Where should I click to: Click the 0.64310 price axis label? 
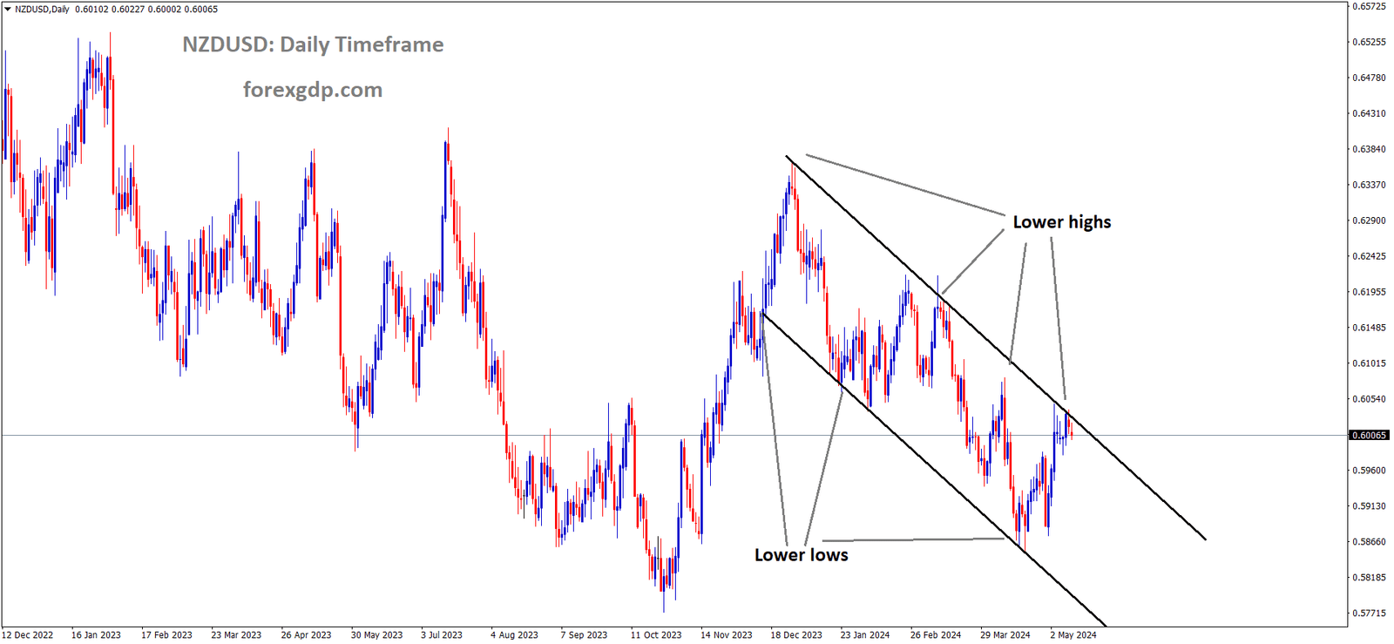point(1369,113)
